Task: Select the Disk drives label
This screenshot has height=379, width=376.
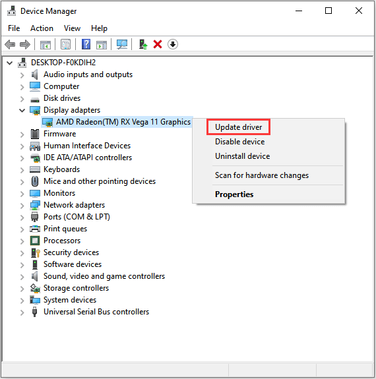Action: 62,98
